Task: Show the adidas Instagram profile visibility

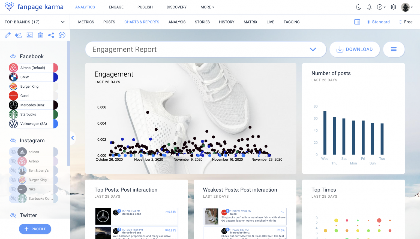Action: [13, 152]
